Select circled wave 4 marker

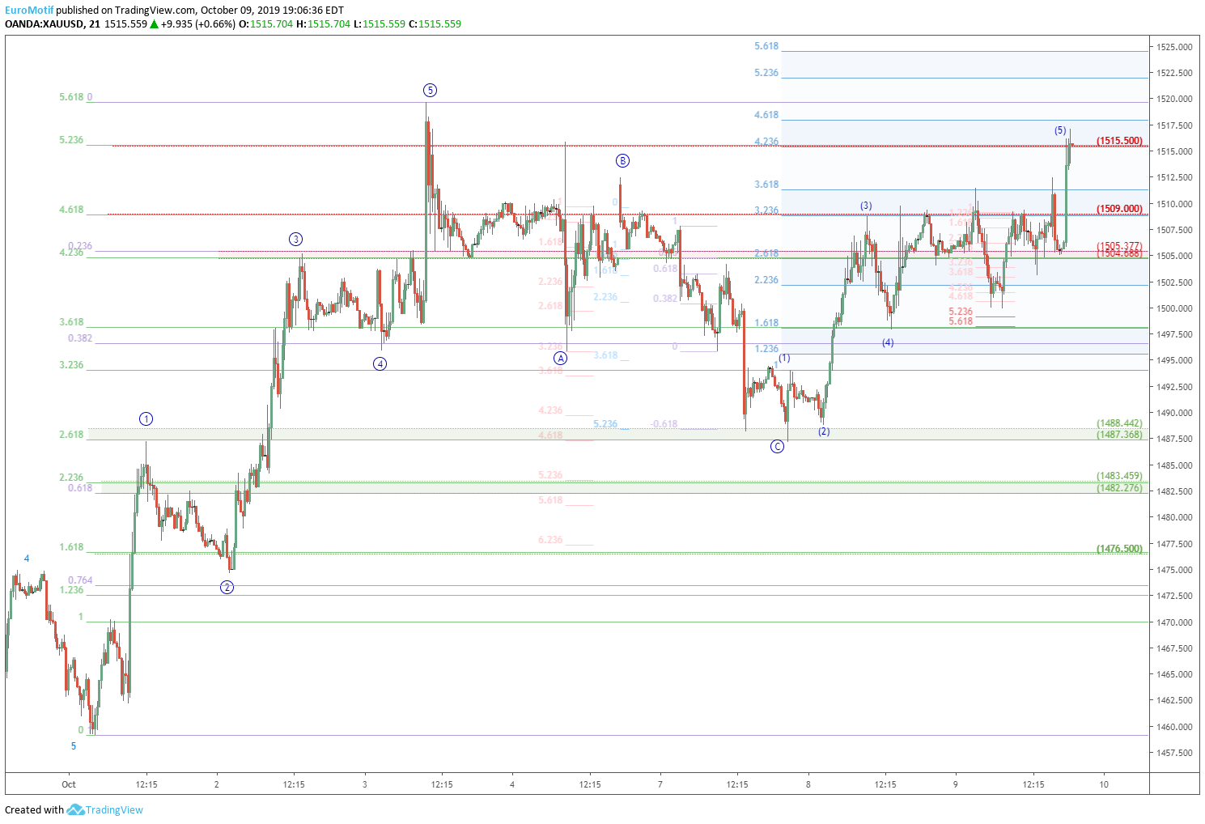pos(380,363)
